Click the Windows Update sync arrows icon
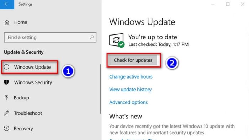 pyautogui.click(x=6, y=67)
